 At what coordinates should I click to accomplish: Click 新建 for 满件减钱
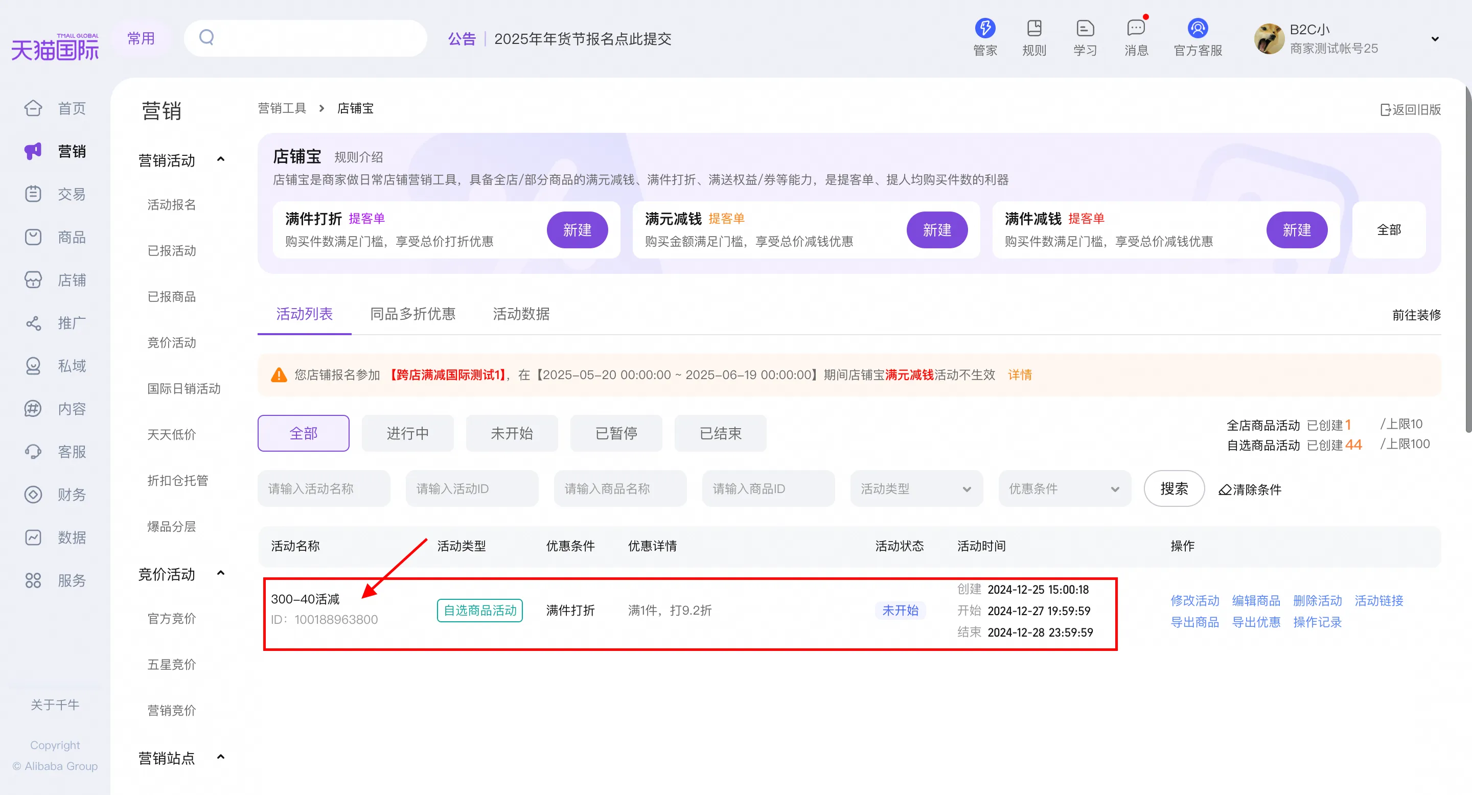pyautogui.click(x=1297, y=229)
